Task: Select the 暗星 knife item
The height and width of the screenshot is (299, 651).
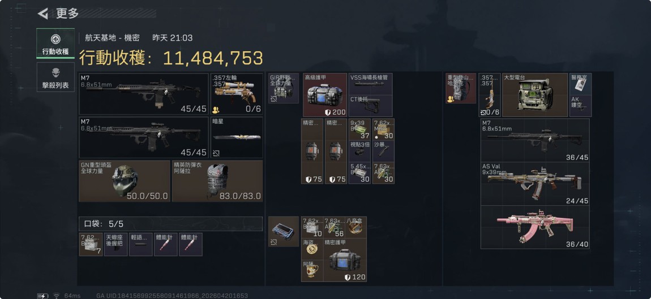Action: pos(237,138)
